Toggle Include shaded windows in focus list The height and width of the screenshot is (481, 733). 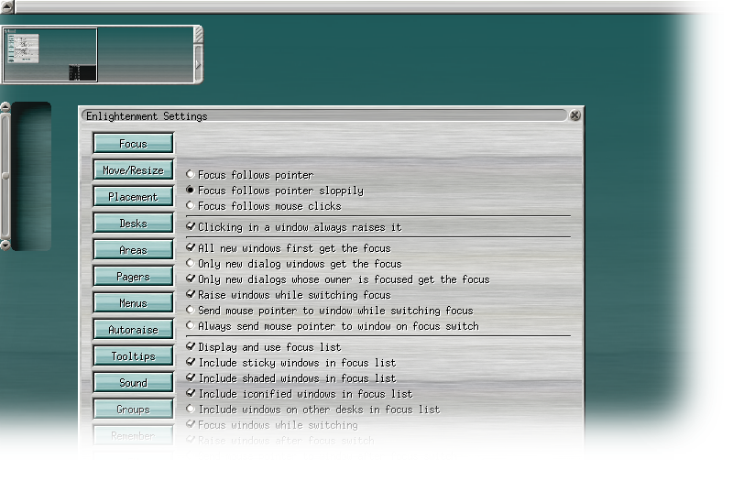click(x=290, y=378)
